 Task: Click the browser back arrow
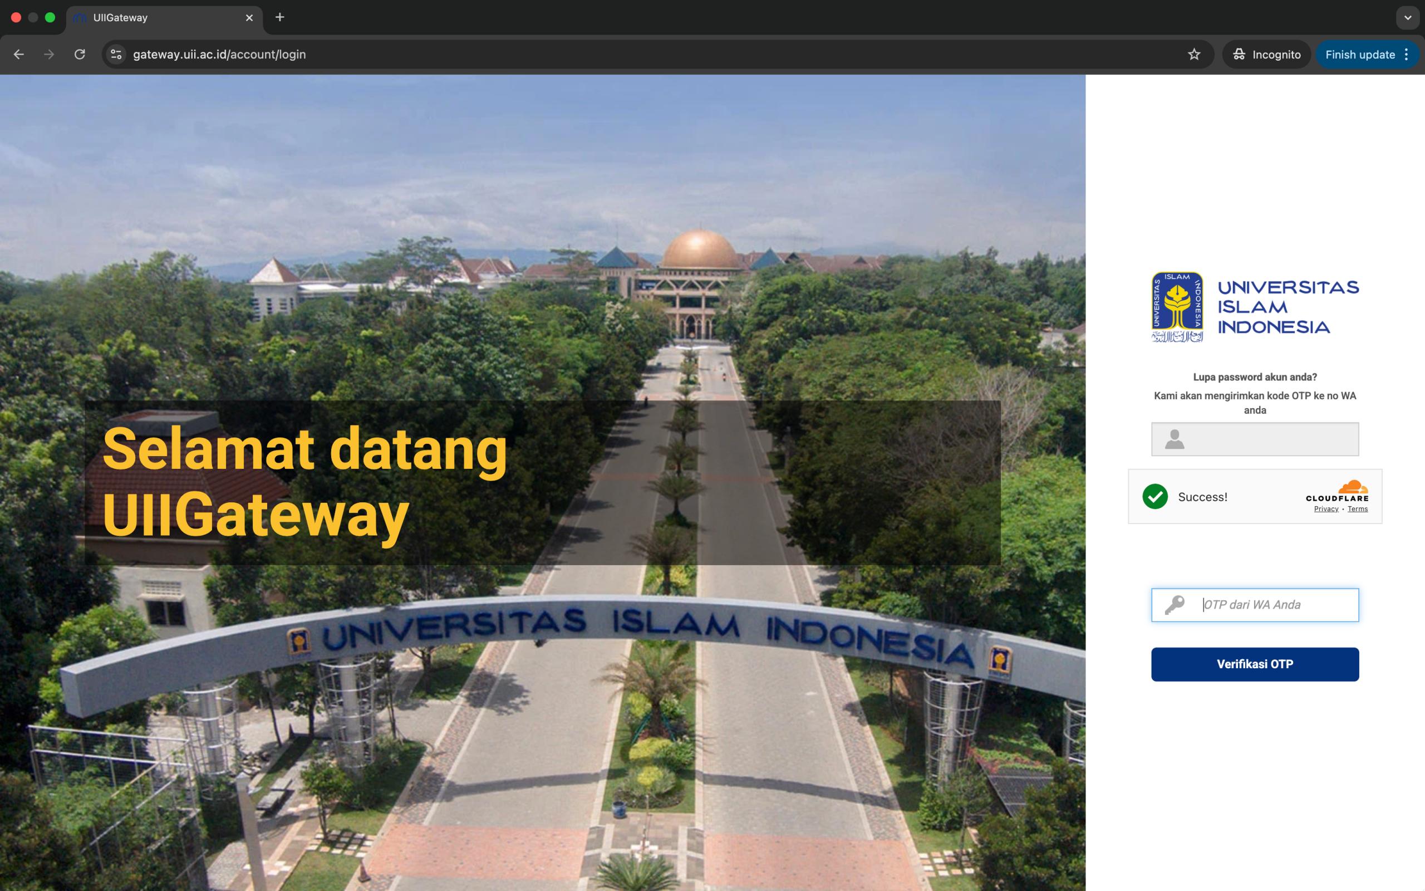pyautogui.click(x=19, y=54)
